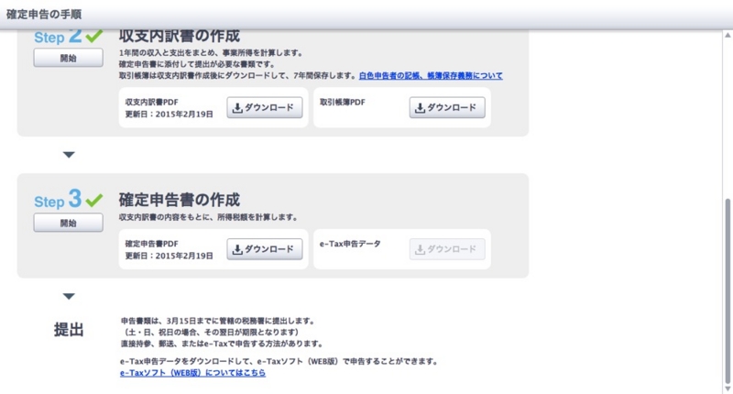Click the disabled e-Tax申告データ download button
Viewport: 733px width, 394px height.
click(x=447, y=249)
